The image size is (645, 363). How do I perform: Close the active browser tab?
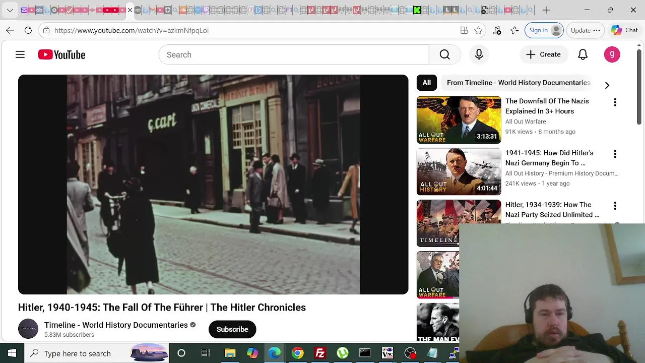coord(130,10)
